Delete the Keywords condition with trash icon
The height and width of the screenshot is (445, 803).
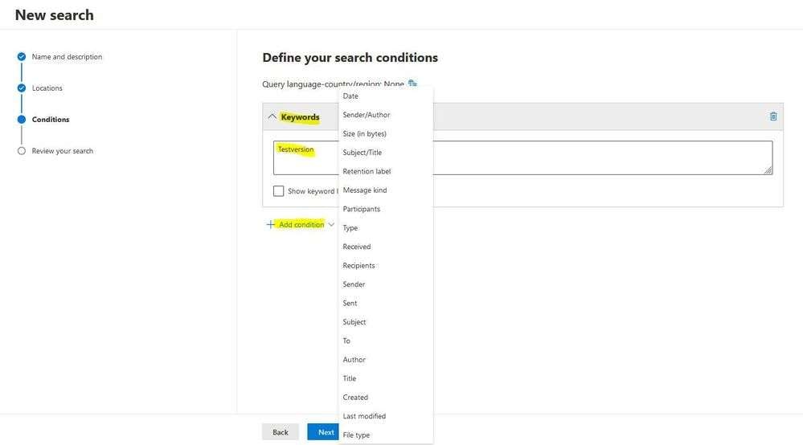pos(773,116)
